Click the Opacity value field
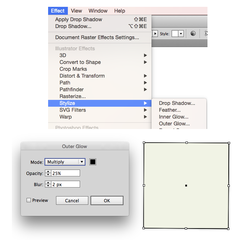This screenshot has width=252, height=240. click(x=65, y=173)
